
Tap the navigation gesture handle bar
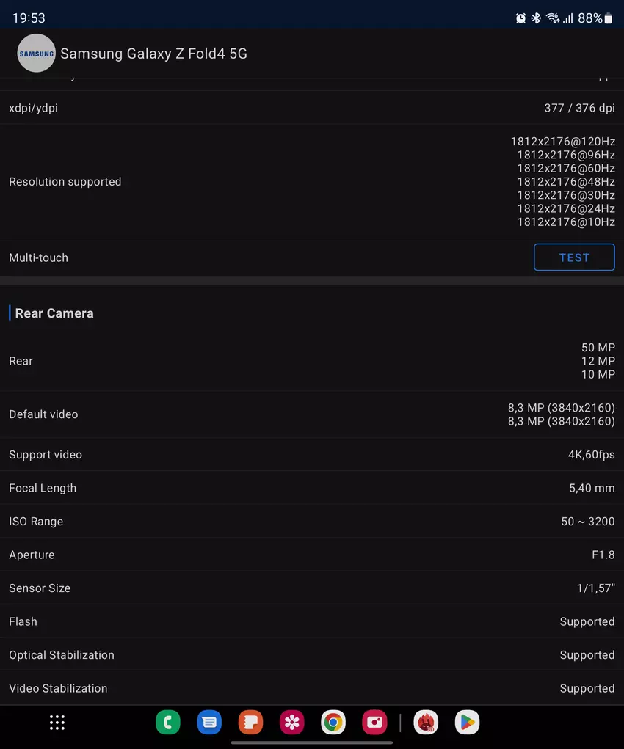pos(311,742)
